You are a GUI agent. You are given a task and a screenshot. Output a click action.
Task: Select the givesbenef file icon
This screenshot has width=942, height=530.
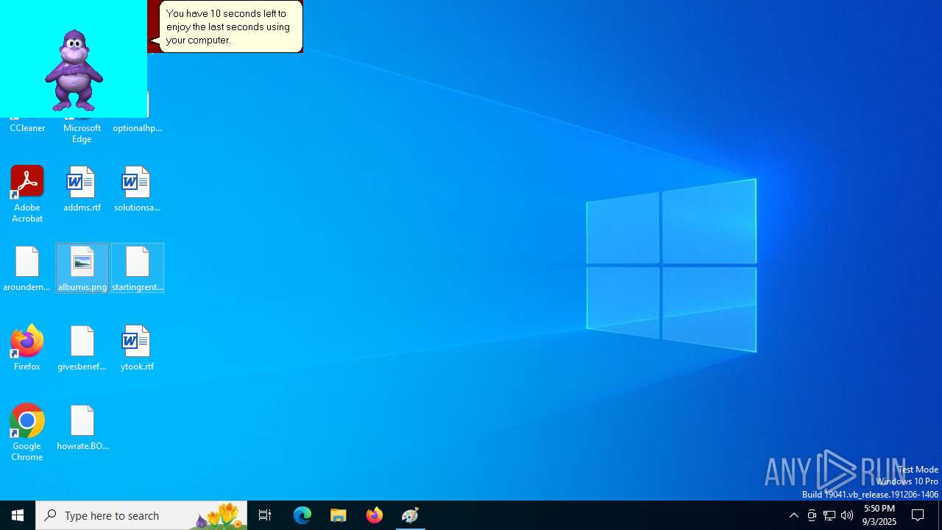click(x=82, y=348)
